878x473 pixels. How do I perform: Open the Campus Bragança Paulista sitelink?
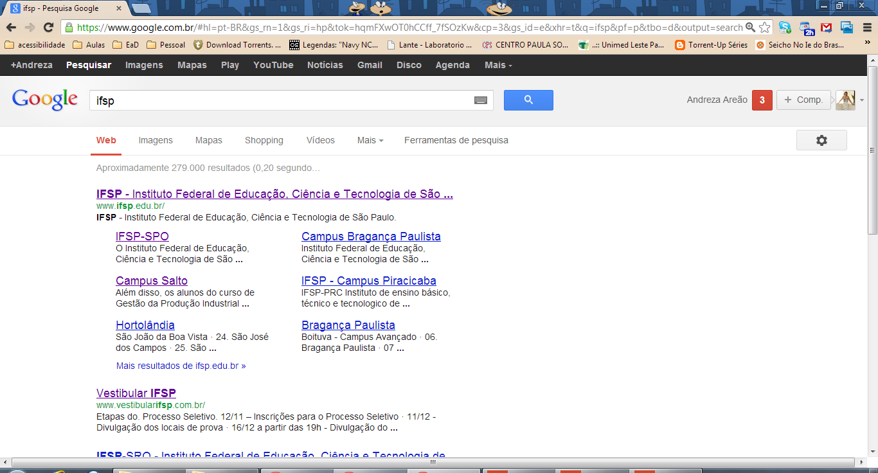tap(371, 236)
